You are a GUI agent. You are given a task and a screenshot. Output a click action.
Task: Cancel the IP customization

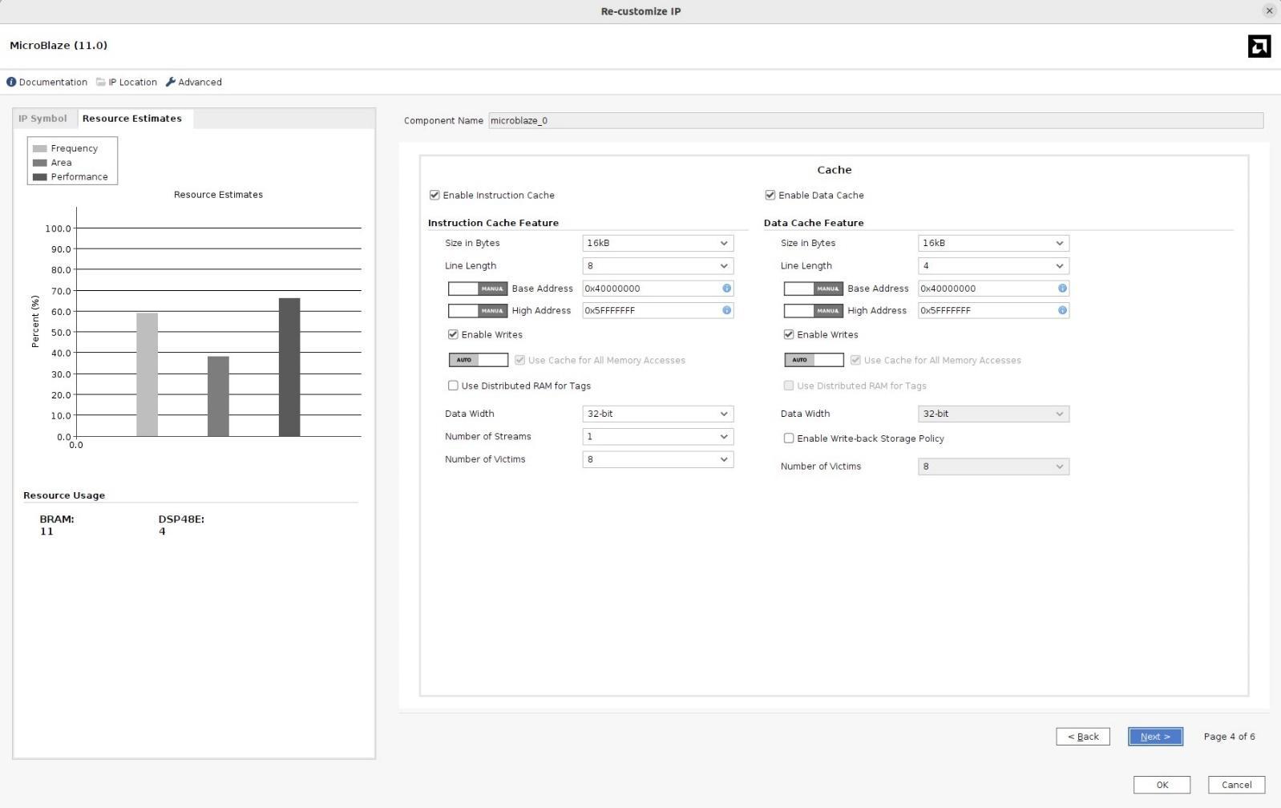1236,785
